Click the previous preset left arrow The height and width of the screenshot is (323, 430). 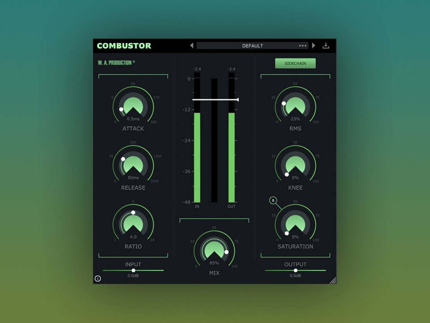click(x=192, y=46)
